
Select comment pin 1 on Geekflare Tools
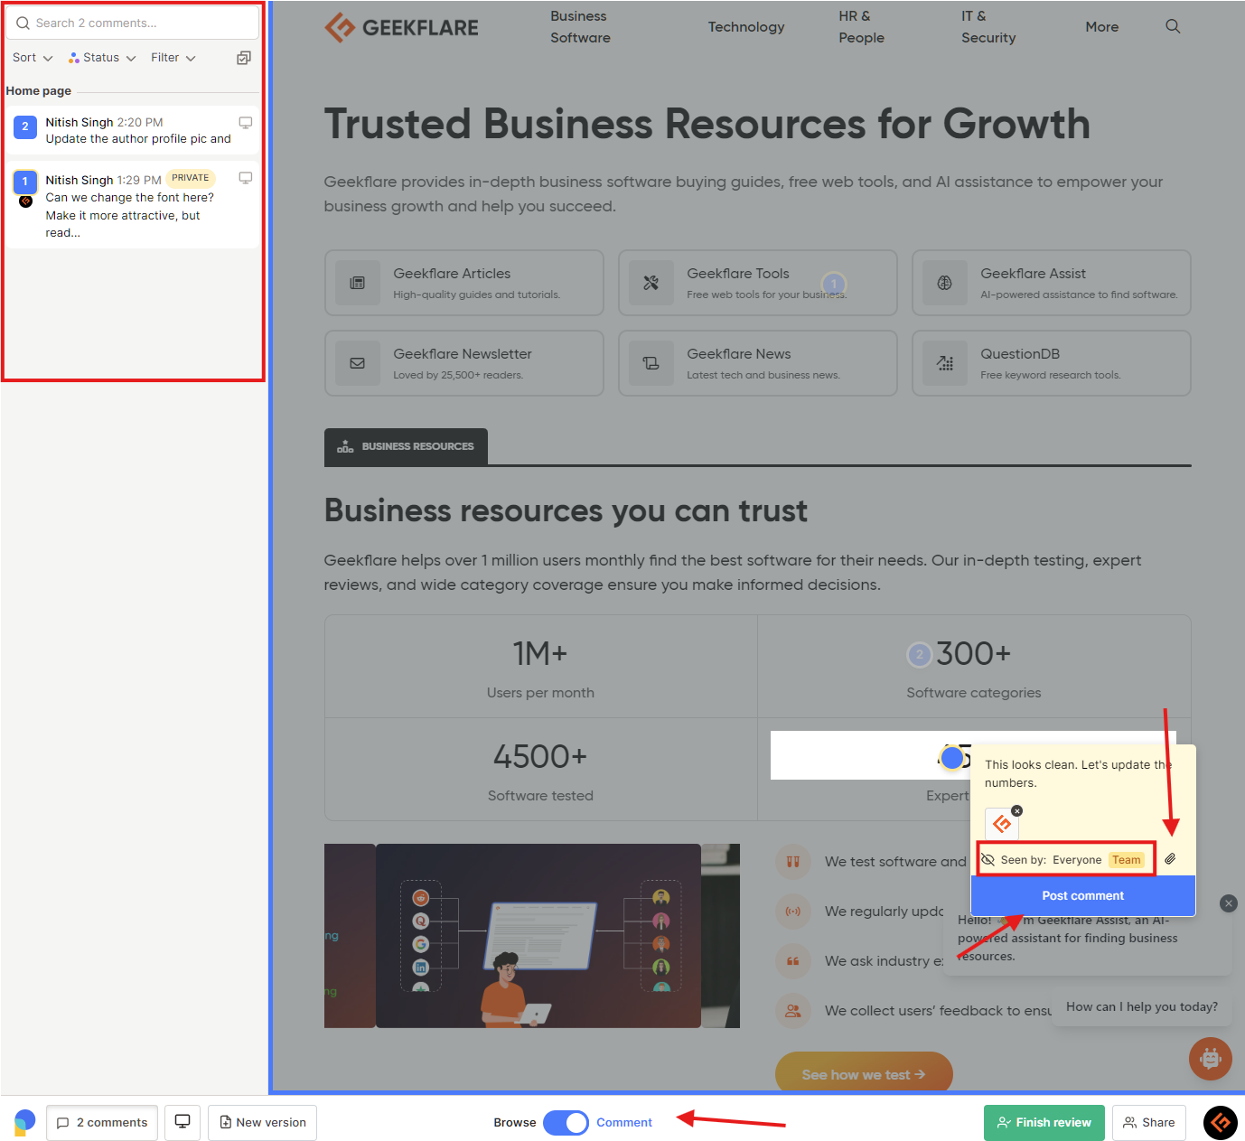tap(834, 285)
